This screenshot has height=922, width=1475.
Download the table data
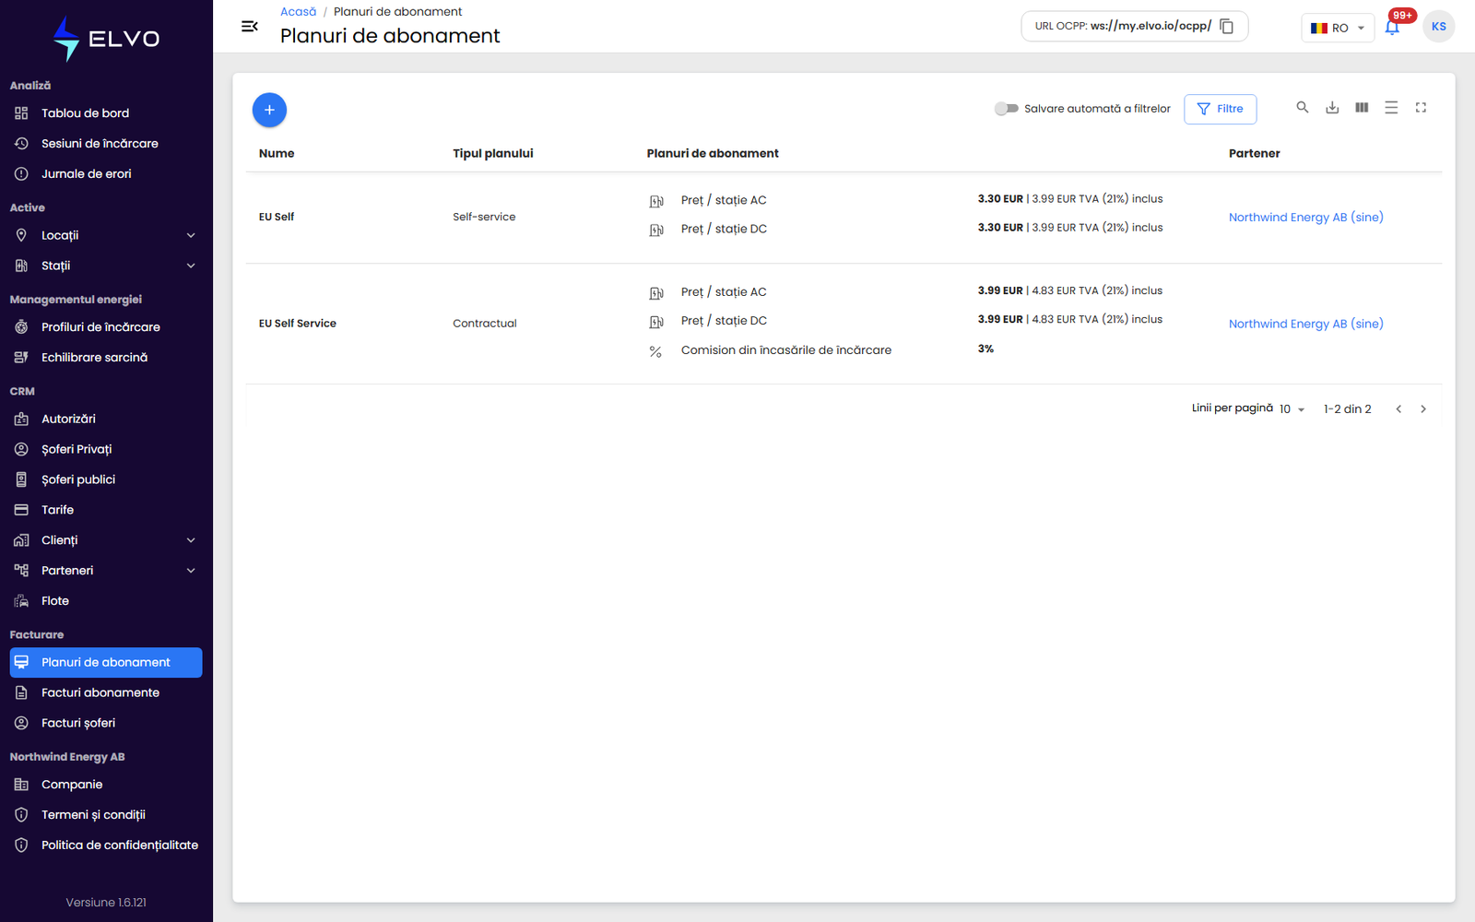click(1332, 108)
